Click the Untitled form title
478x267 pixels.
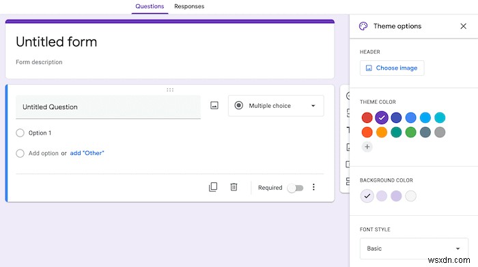point(57,42)
